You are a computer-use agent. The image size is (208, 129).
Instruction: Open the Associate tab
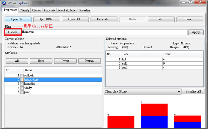(x=49, y=10)
